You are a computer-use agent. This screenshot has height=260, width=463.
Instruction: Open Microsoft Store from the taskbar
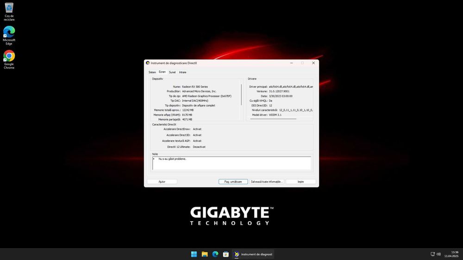click(226, 254)
